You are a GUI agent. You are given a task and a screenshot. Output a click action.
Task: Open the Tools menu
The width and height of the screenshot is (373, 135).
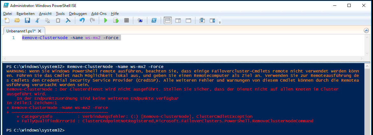(x=60, y=13)
